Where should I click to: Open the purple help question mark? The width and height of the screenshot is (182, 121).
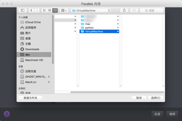(x=7, y=114)
